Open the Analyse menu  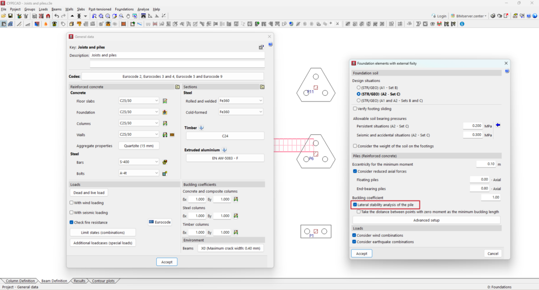[143, 9]
